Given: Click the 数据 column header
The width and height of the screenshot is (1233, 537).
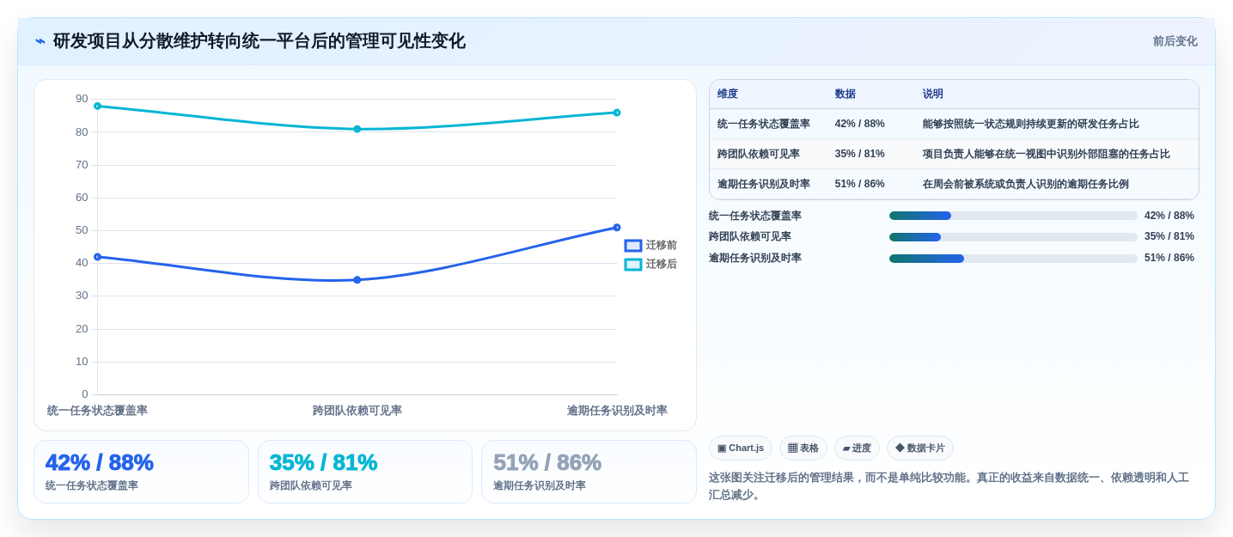Looking at the screenshot, I should 845,95.
